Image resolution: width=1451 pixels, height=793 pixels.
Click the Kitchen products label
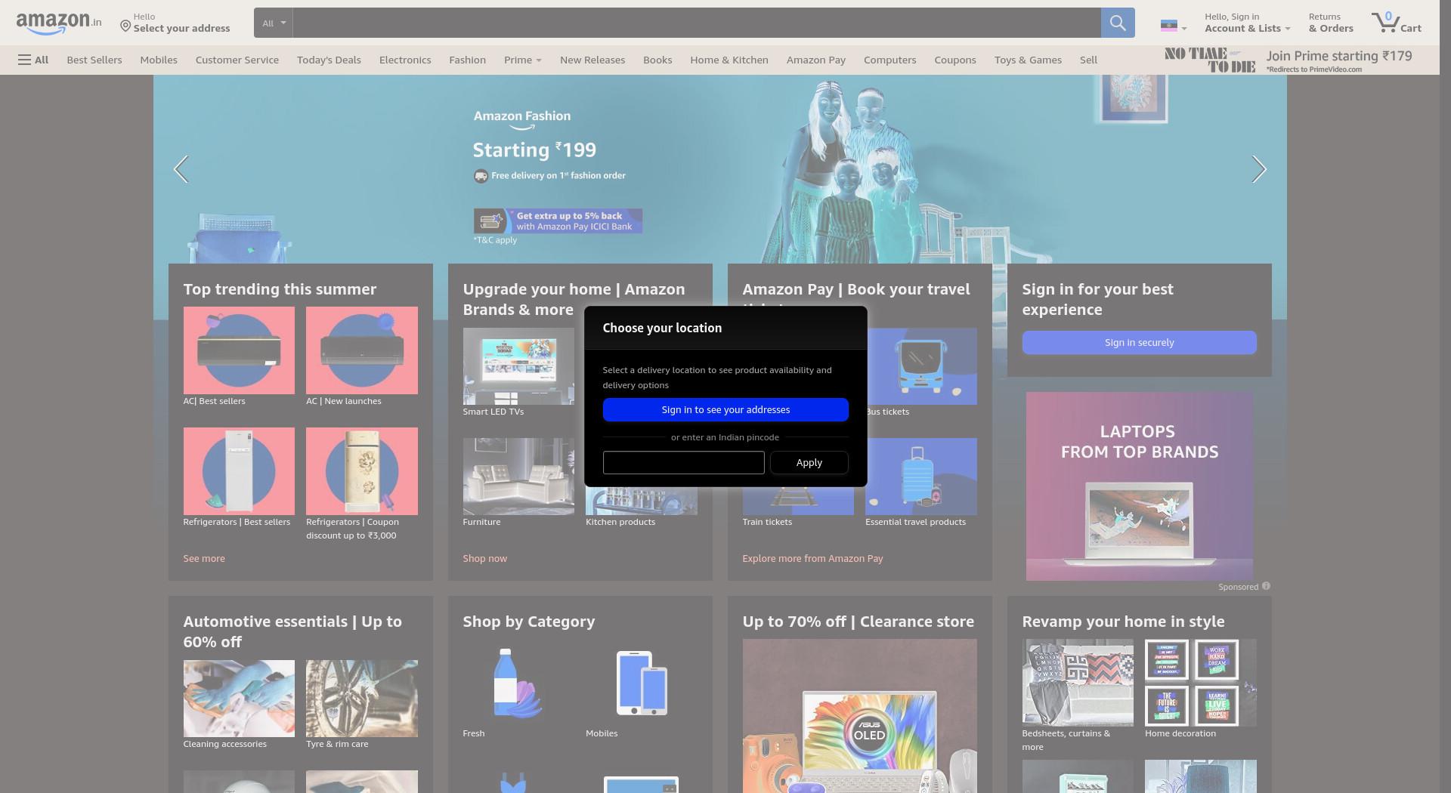[x=620, y=522]
